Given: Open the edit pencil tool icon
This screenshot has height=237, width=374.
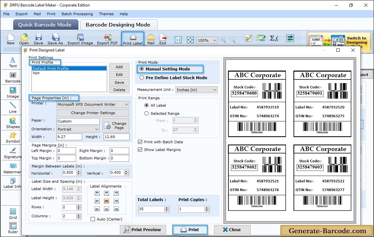Looking at the screenshot, I should click(x=249, y=38).
